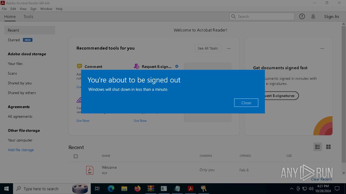This screenshot has height=194, width=346.
Task: Open All agreements
Action: (20, 116)
